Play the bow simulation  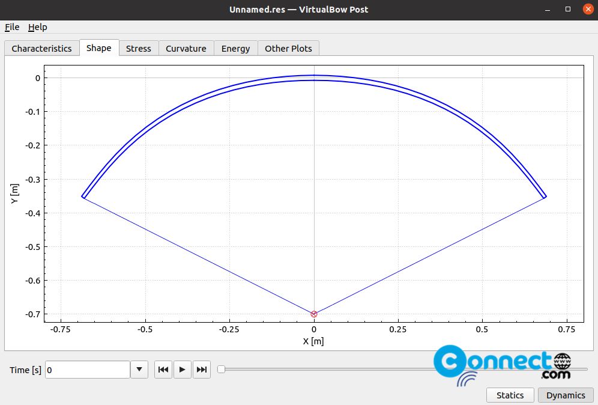[183, 370]
